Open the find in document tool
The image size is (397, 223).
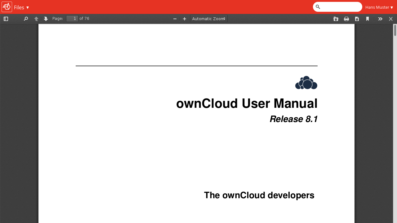tap(26, 19)
